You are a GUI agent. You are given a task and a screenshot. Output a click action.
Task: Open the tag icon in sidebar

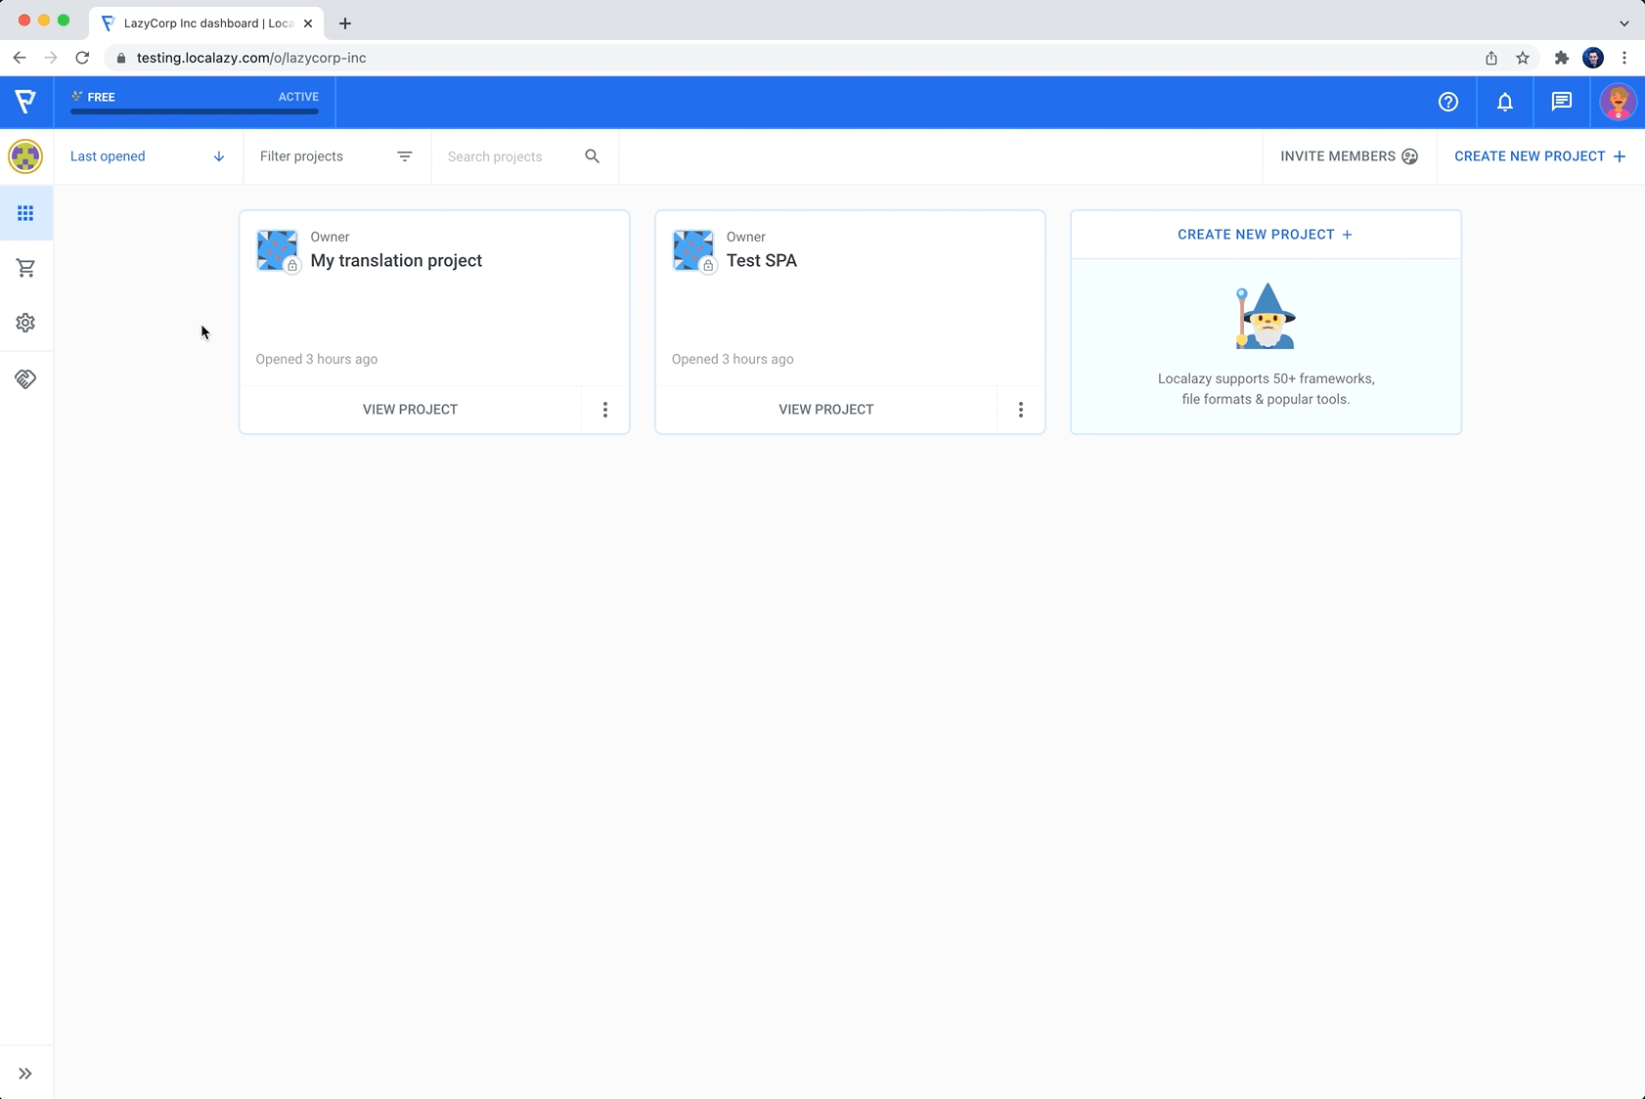pos(25,378)
